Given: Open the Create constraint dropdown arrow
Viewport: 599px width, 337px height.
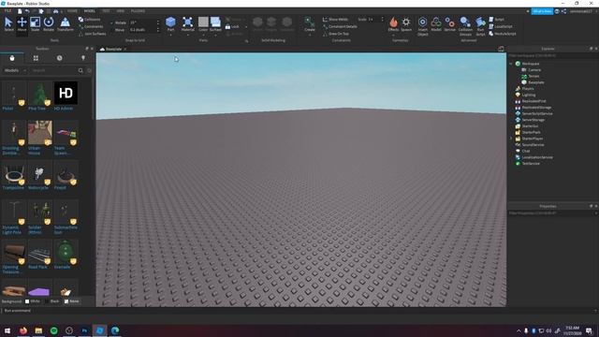Looking at the screenshot, I should pos(310,35).
